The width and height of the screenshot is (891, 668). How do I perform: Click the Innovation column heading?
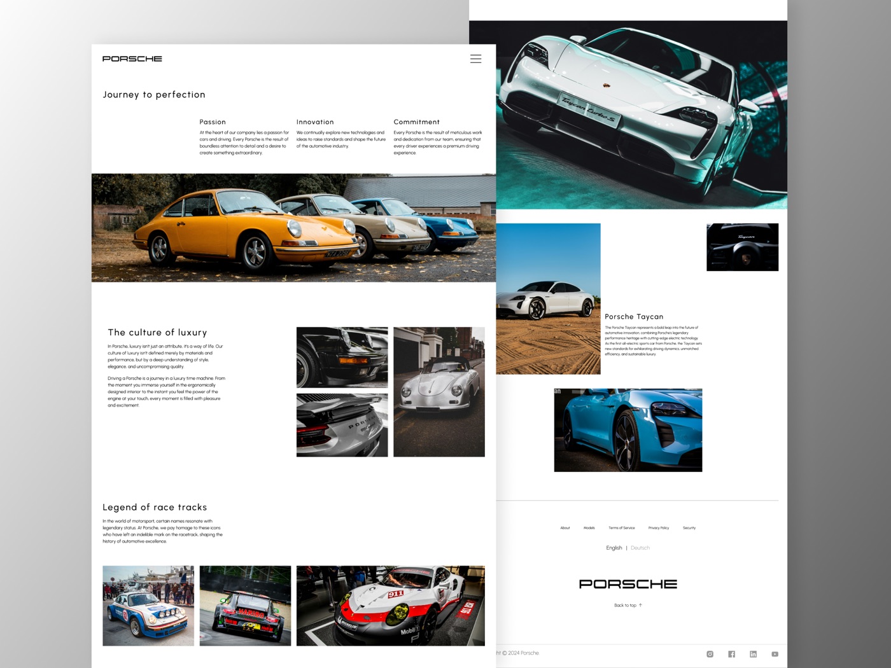point(315,122)
